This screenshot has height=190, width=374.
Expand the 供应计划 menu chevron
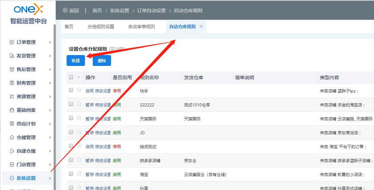[50, 124]
